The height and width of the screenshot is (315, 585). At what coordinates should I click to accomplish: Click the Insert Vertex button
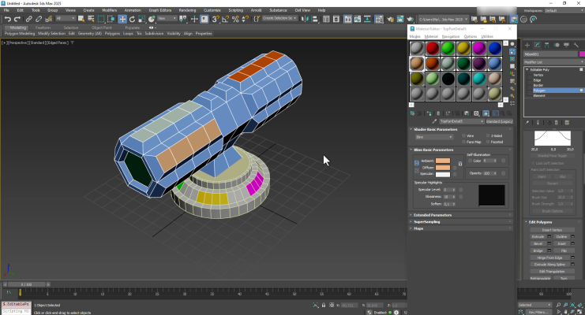[x=552, y=229]
